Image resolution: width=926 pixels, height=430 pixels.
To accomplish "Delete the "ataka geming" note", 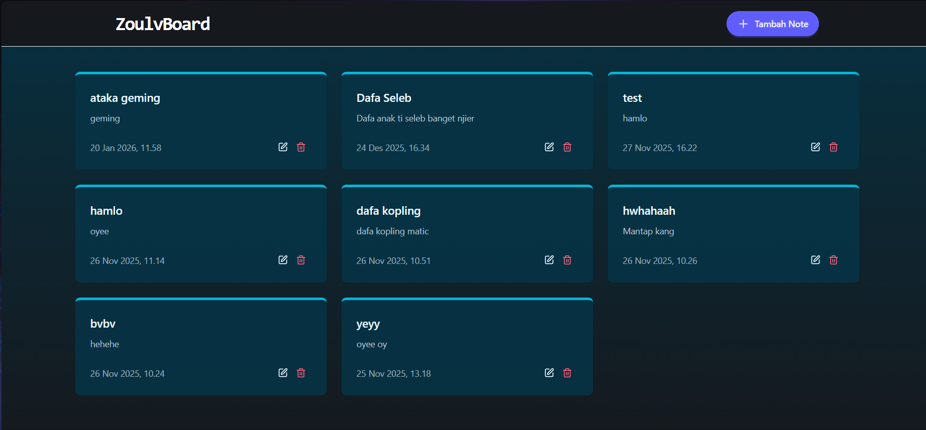I will (301, 147).
